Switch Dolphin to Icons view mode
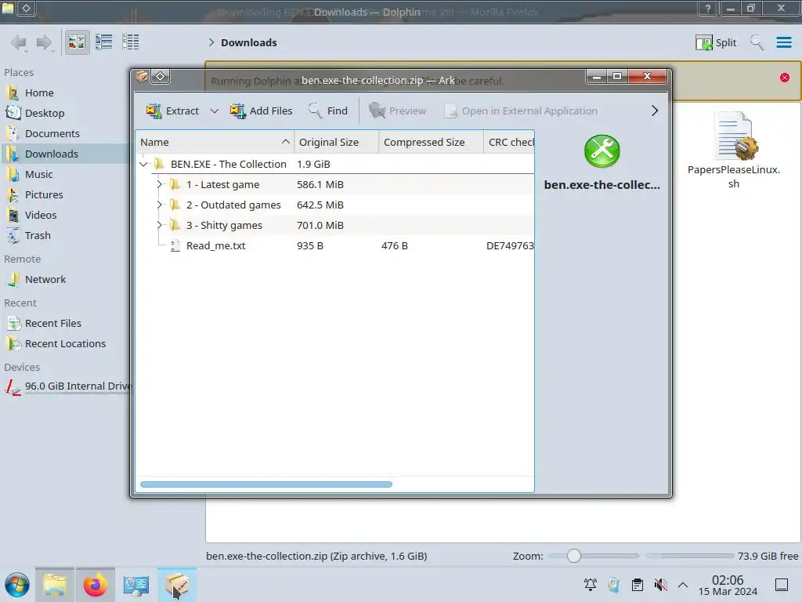 [x=77, y=42]
